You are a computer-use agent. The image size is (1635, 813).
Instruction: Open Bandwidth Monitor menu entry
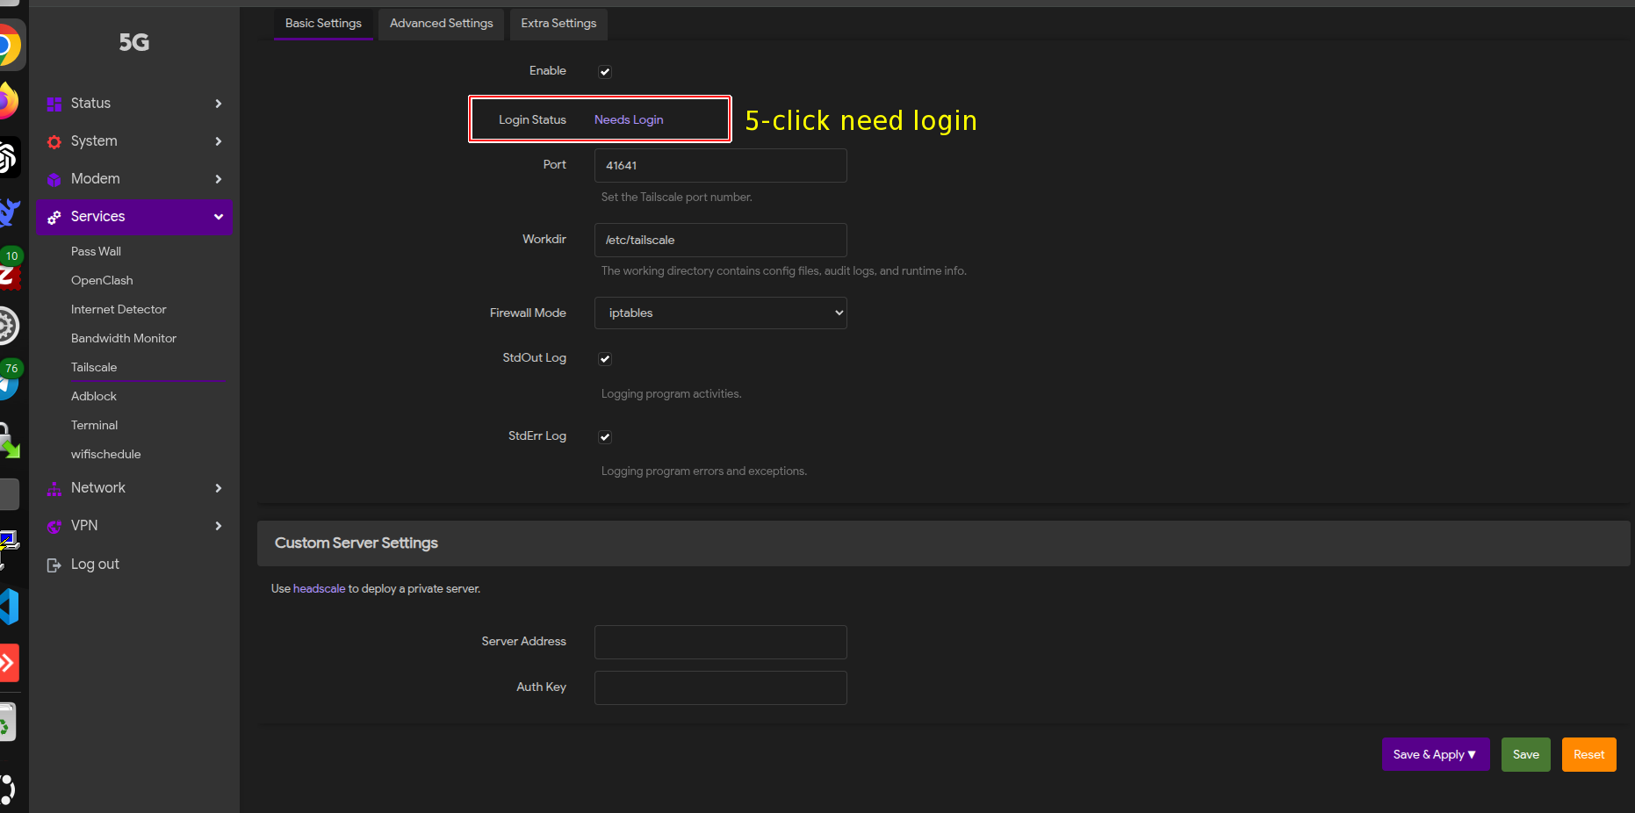pos(124,339)
